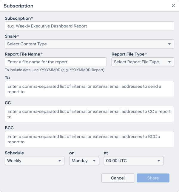Click the caret arrow beside Weekly
The height and width of the screenshot is (192, 179).
pos(60,161)
